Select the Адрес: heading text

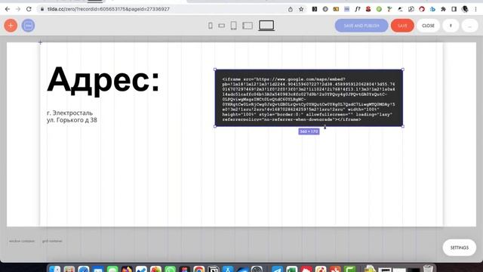pyautogui.click(x=103, y=80)
